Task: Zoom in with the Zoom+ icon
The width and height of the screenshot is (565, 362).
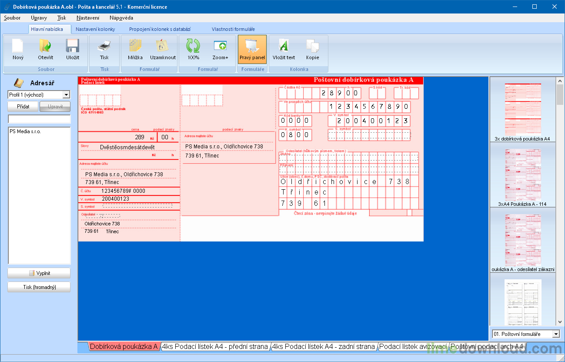Action: tap(220, 46)
